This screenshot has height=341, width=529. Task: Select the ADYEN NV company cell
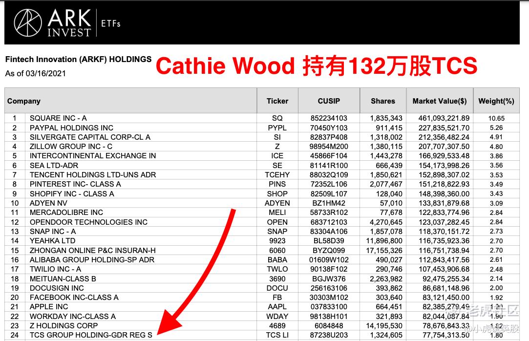click(141, 203)
